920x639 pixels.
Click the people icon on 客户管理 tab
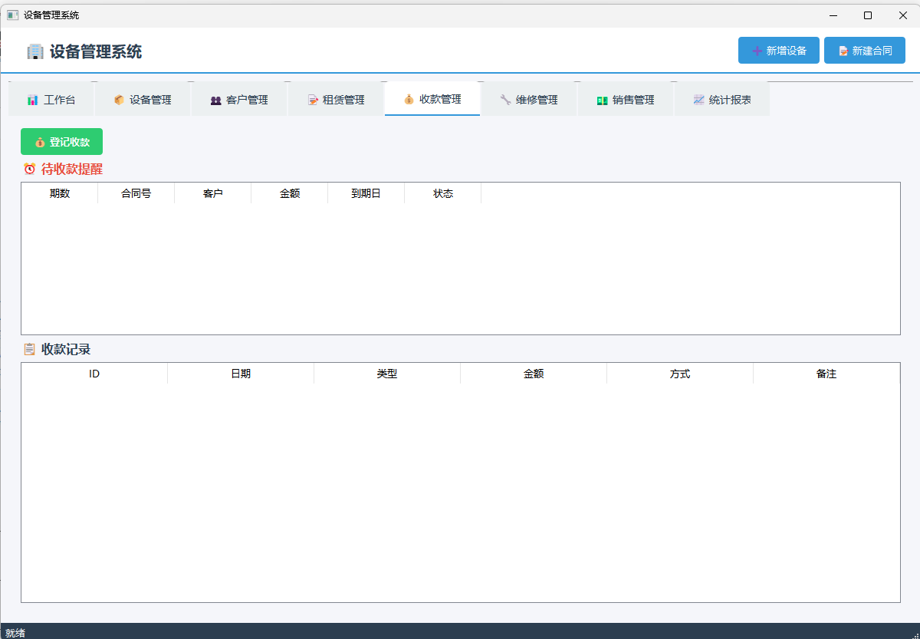point(215,100)
